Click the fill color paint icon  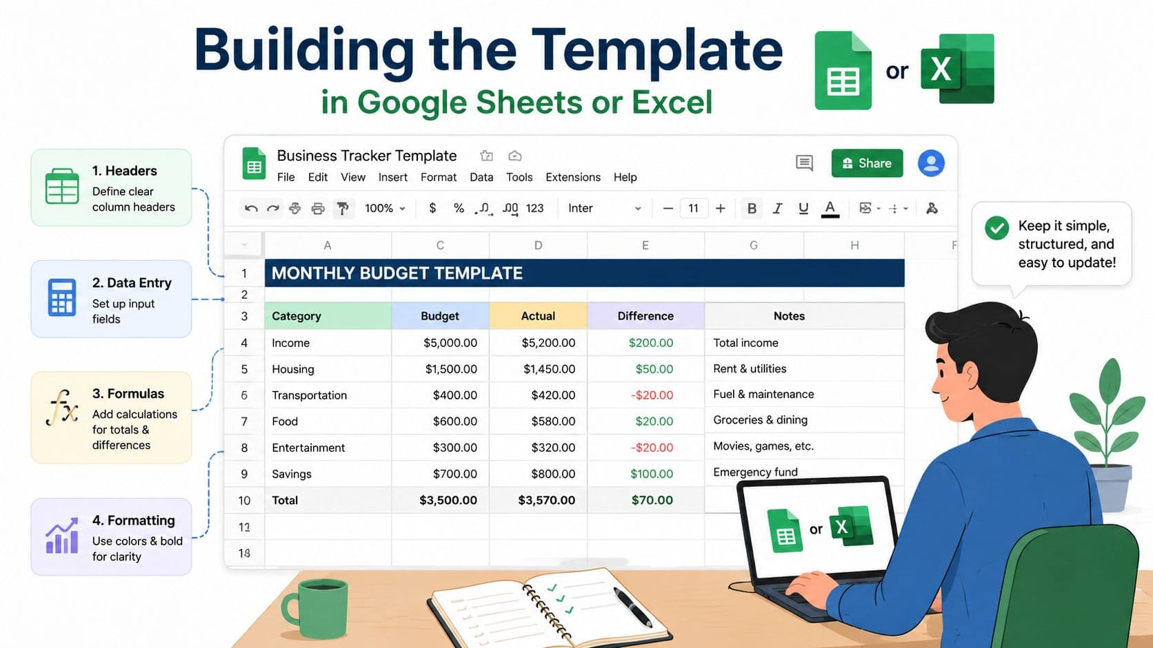click(x=932, y=208)
